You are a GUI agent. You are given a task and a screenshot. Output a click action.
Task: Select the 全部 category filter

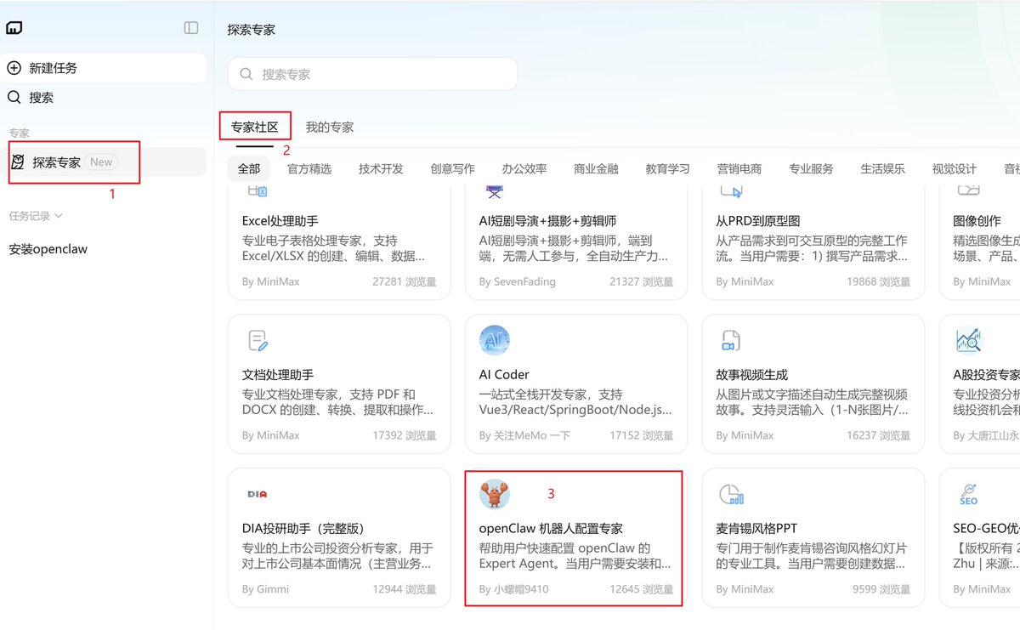(x=249, y=168)
